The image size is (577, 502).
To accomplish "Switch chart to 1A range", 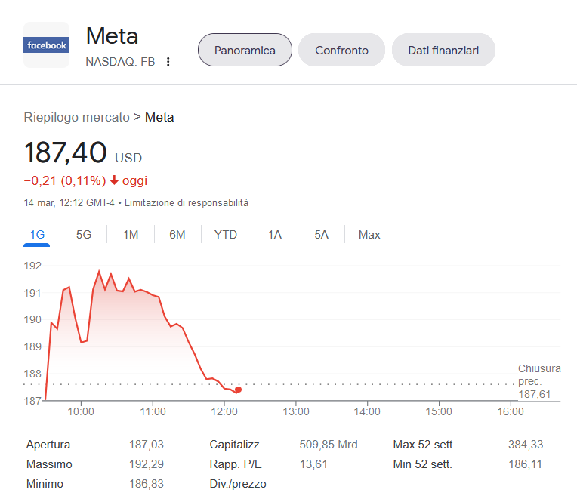I will (x=274, y=235).
